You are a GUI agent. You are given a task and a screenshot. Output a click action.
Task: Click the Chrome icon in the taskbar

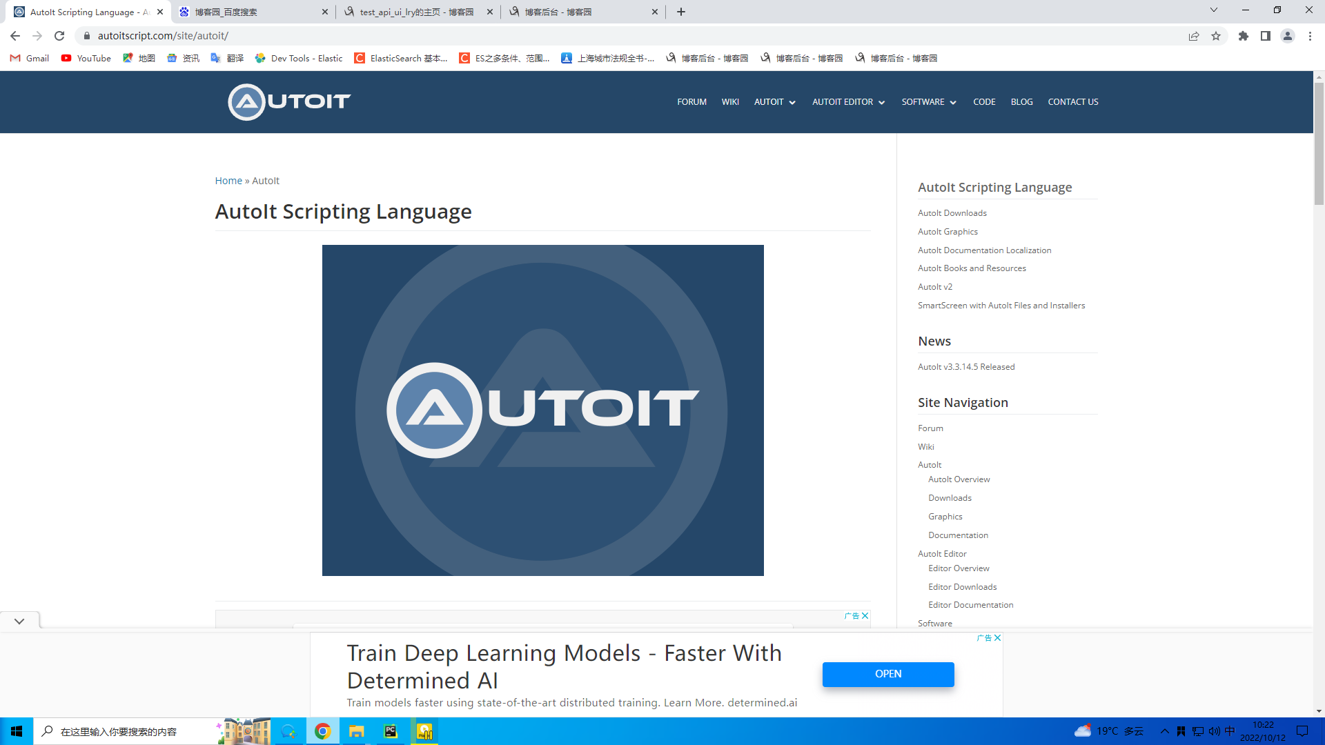click(322, 731)
